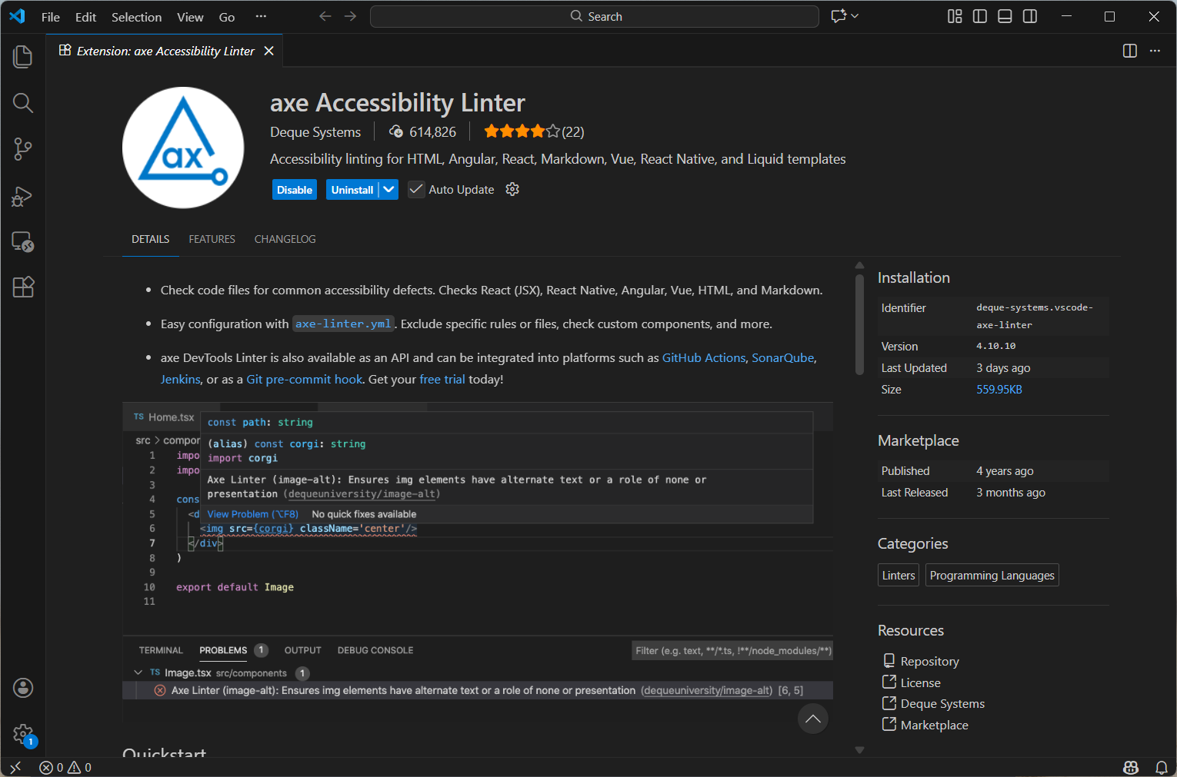Toggle the Panel visibility icon
Image resolution: width=1177 pixels, height=777 pixels.
click(1005, 15)
